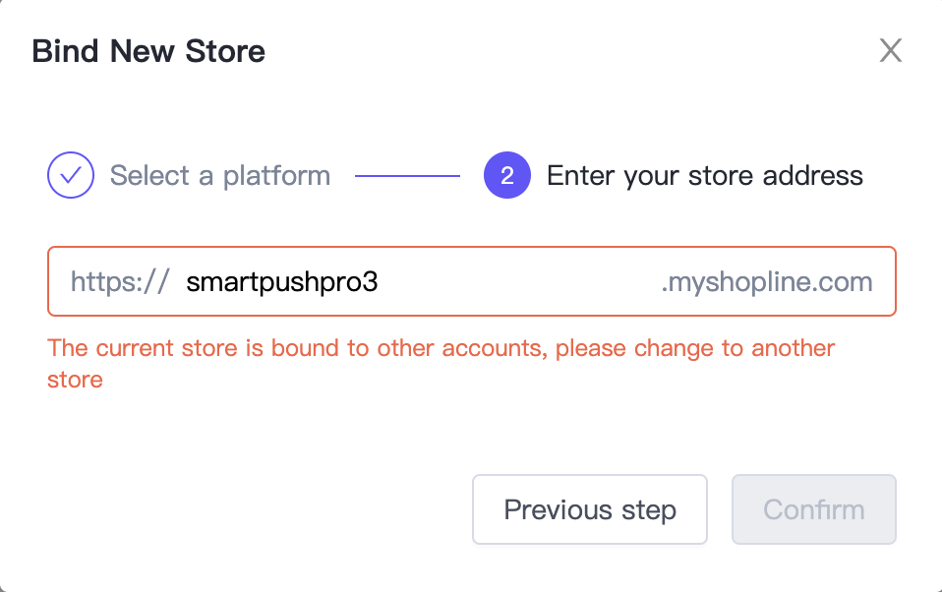Click the red store-bound error message

click(441, 348)
